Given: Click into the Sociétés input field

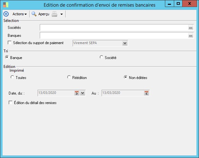Looking at the screenshot, I should (x=113, y=28).
